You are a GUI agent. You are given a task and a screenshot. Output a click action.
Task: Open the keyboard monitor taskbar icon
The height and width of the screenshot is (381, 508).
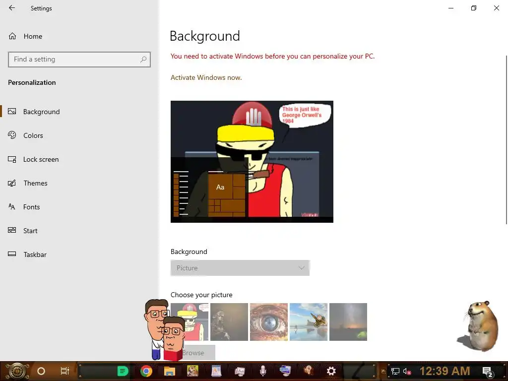coord(285,371)
